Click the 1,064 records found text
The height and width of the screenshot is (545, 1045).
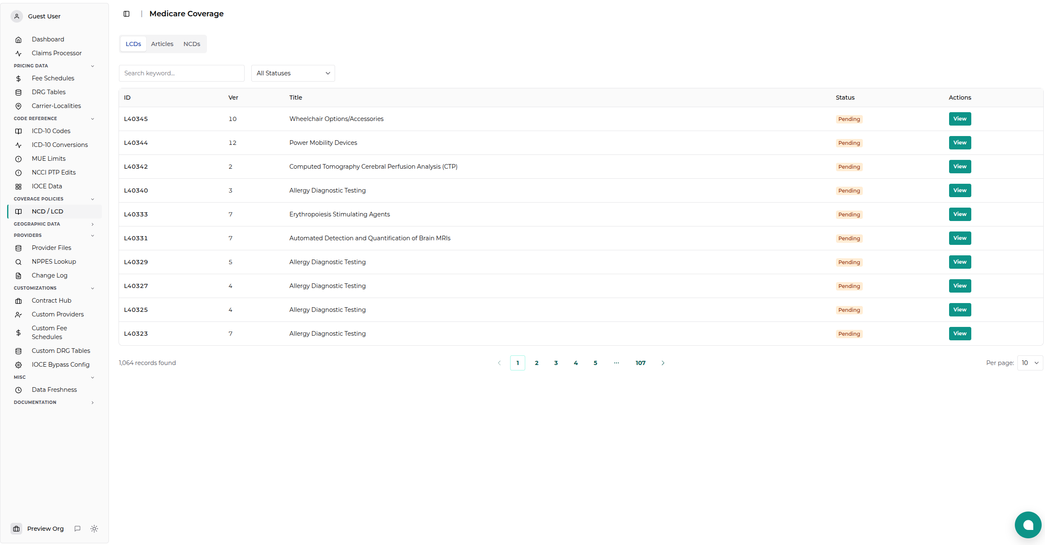tap(147, 363)
